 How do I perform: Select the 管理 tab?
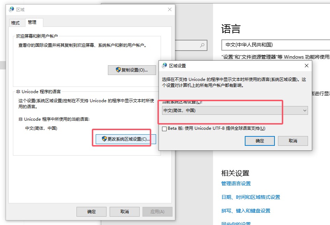click(x=32, y=22)
